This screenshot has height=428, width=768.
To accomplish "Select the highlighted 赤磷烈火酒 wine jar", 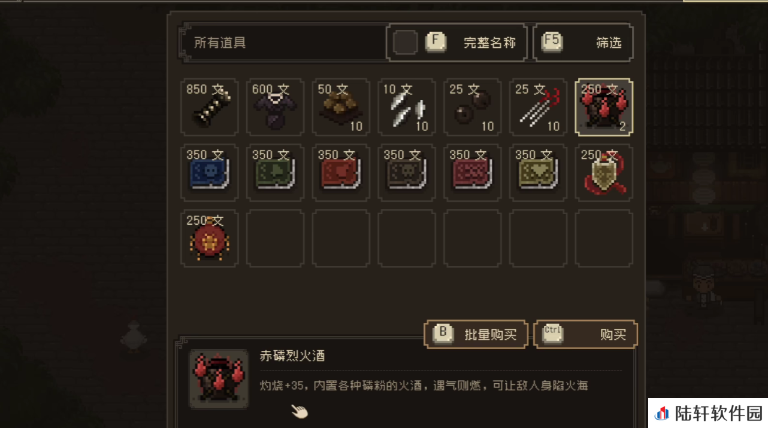I will [604, 108].
